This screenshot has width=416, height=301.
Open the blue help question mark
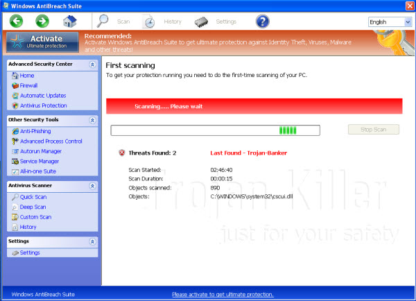262,21
